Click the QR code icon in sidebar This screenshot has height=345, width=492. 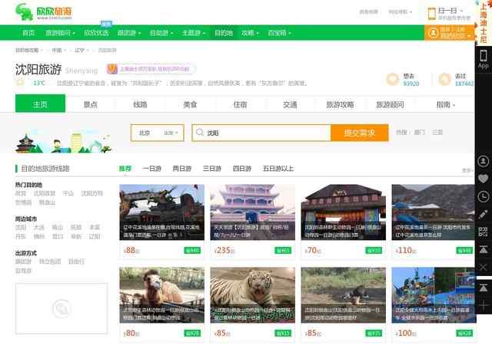(x=484, y=232)
